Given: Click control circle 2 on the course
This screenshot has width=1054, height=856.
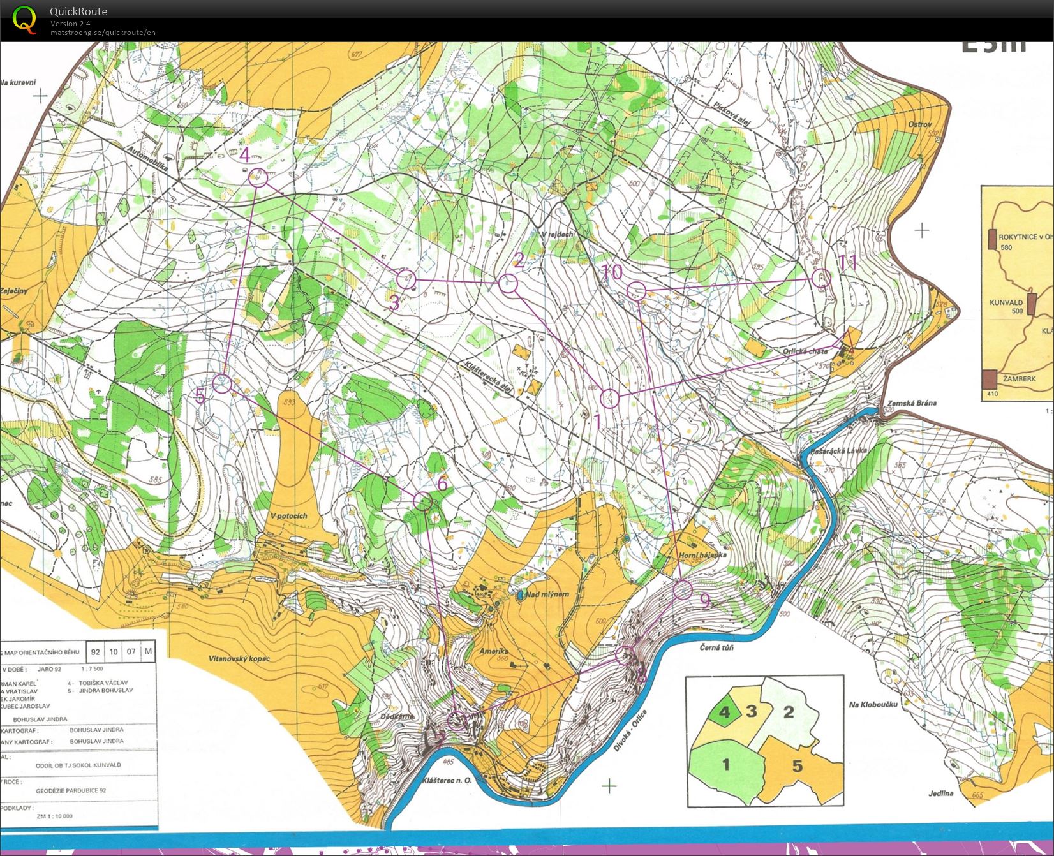Looking at the screenshot, I should (x=507, y=283).
